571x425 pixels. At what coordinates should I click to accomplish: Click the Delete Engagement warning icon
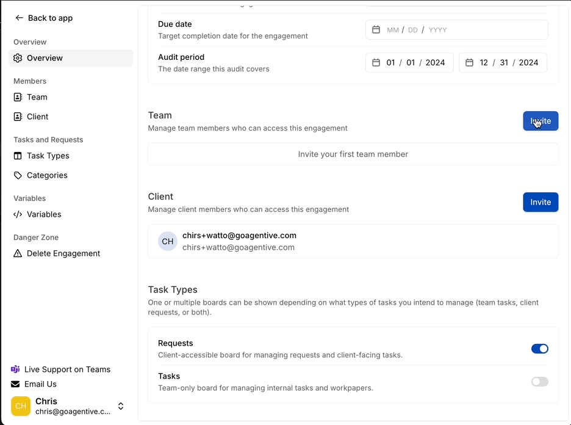(18, 253)
